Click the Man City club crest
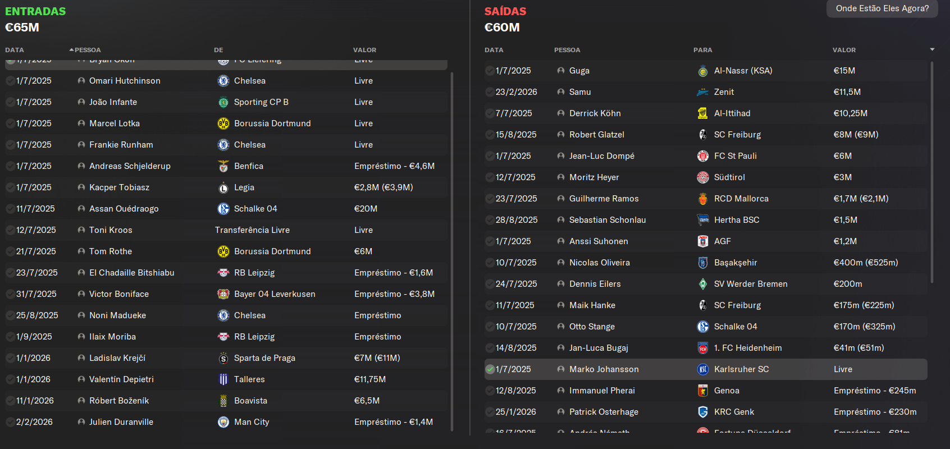Screen dimensions: 950x449 223,422
